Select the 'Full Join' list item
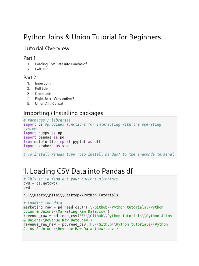The width and height of the screenshot is (199, 266). click(x=42, y=89)
